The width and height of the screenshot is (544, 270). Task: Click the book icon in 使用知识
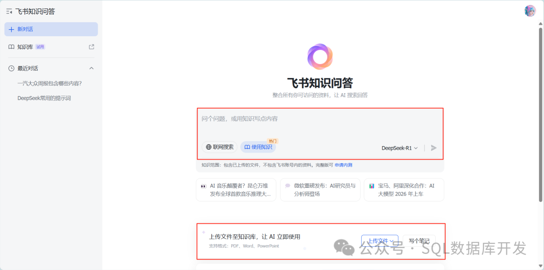(x=247, y=147)
